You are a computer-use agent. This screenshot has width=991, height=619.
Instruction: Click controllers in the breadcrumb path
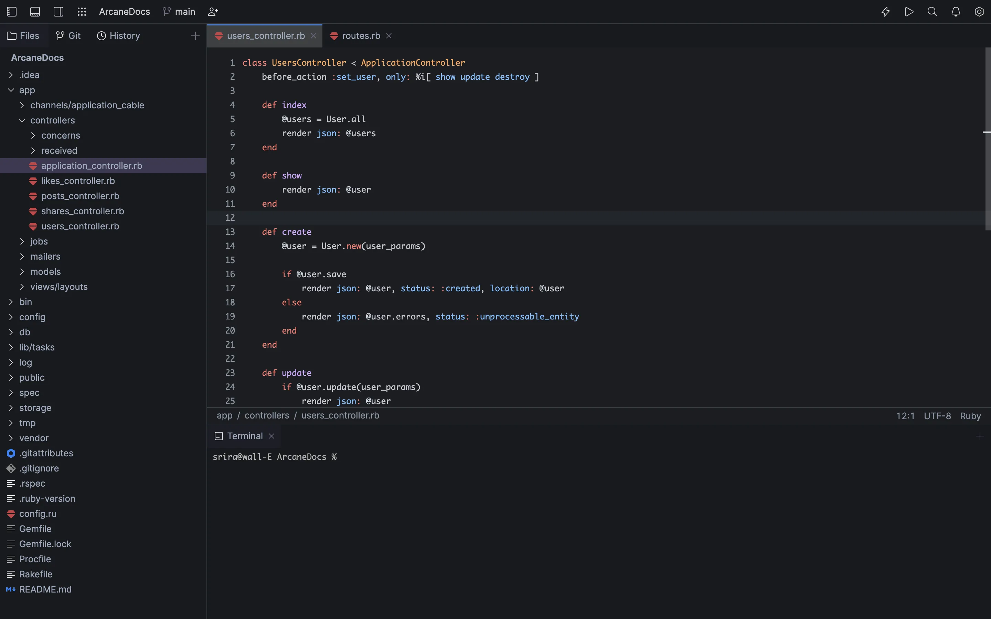[x=267, y=415]
